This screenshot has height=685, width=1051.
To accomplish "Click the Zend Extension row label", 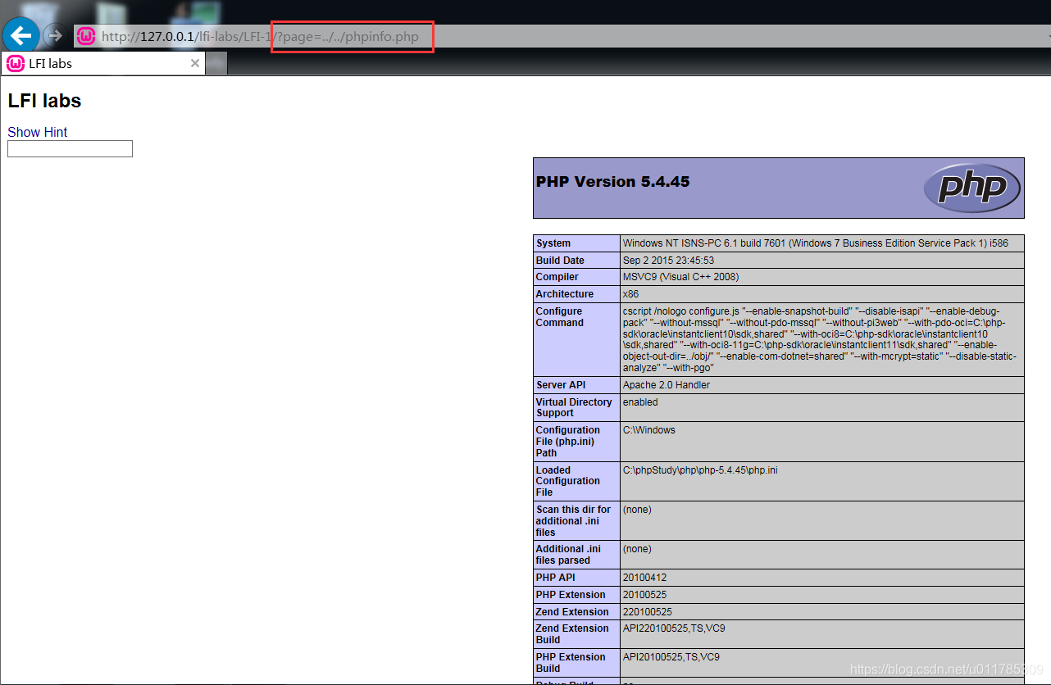I will pos(572,612).
